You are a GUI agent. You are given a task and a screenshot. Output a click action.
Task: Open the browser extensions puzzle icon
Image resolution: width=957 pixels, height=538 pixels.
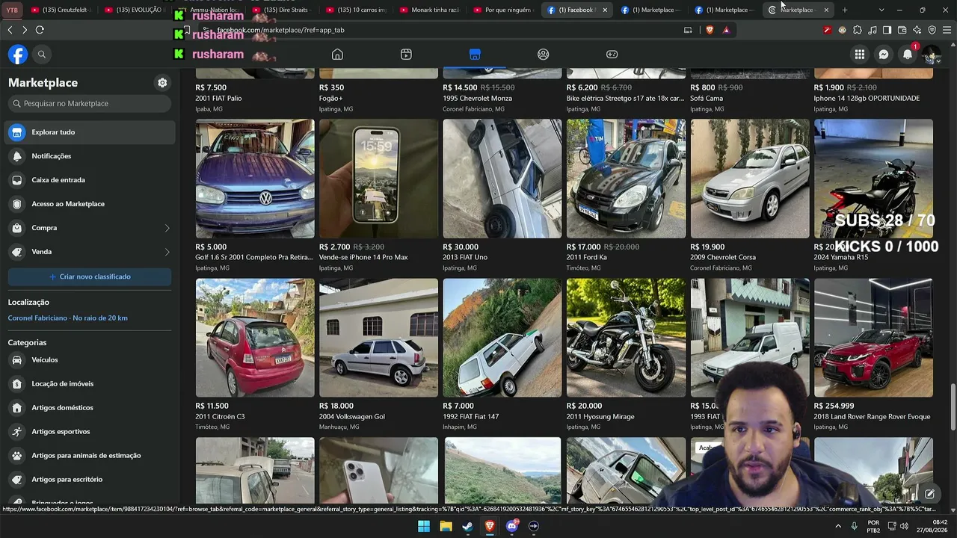[857, 30]
